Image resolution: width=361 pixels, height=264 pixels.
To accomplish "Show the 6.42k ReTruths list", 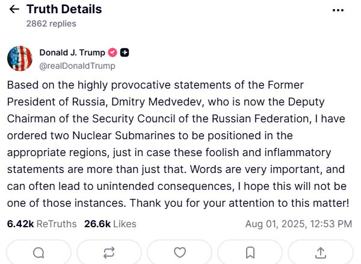I will [x=42, y=224].
